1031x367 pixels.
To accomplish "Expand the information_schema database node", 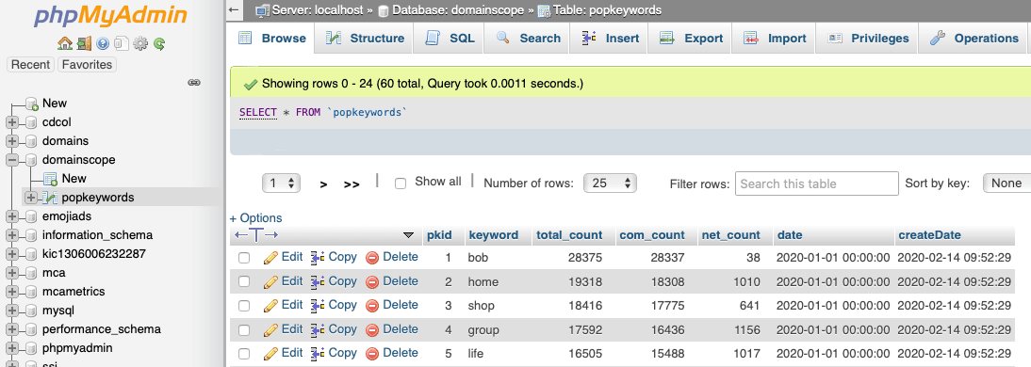I will [x=12, y=235].
